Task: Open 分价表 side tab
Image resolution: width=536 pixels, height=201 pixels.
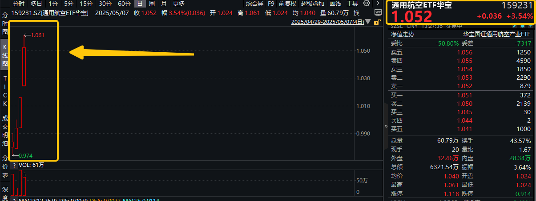Action: coord(5,166)
